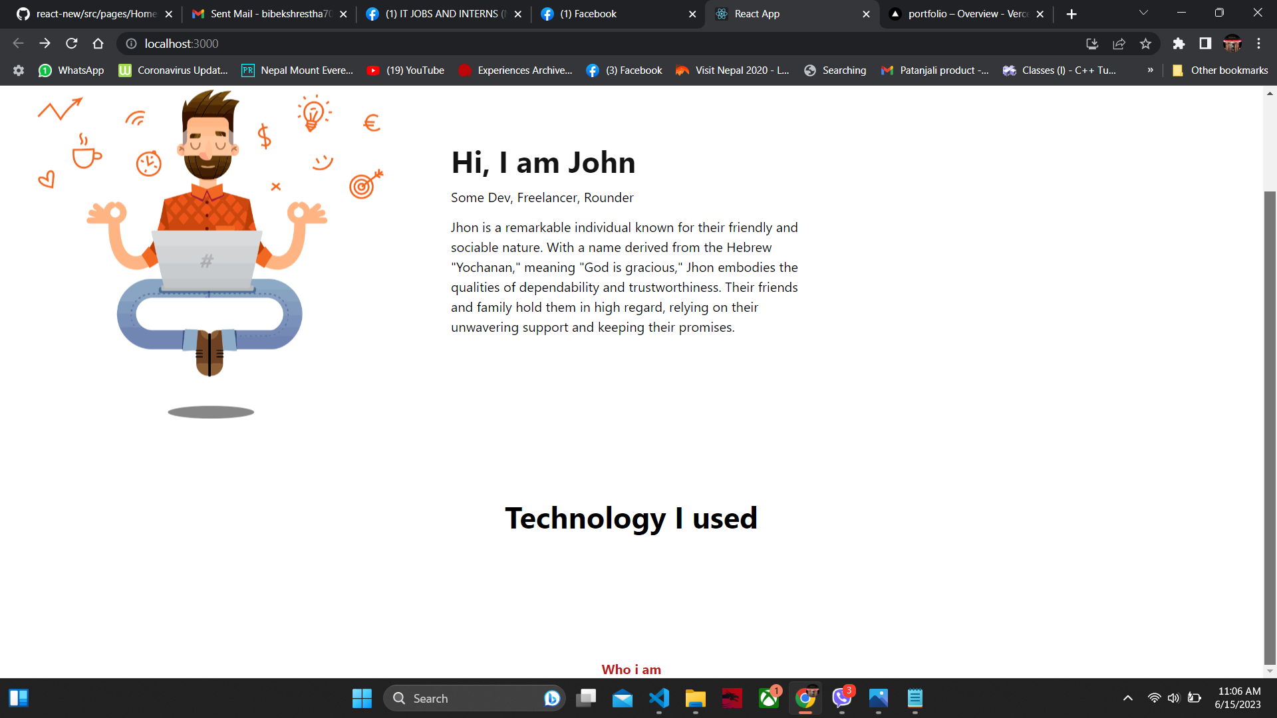Viewport: 1277px width, 718px height.
Task: Toggle the browser side panel
Action: pos(1205,44)
